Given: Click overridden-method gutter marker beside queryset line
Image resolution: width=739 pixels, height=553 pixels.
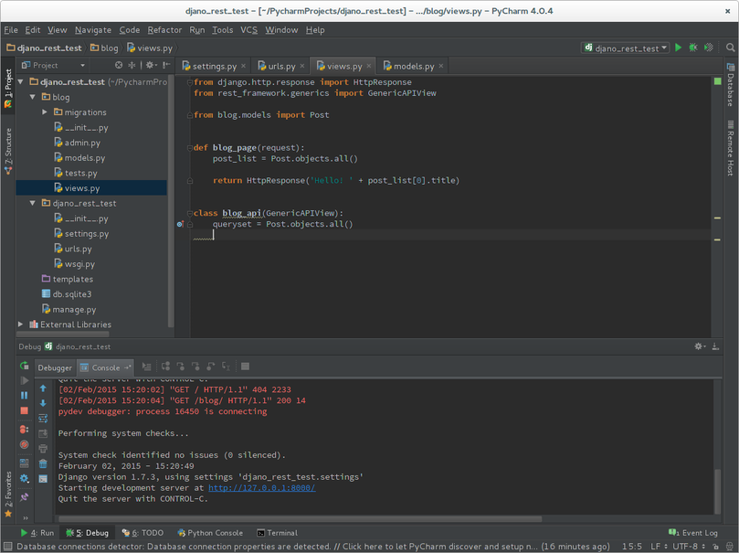Looking at the screenshot, I should point(180,225).
